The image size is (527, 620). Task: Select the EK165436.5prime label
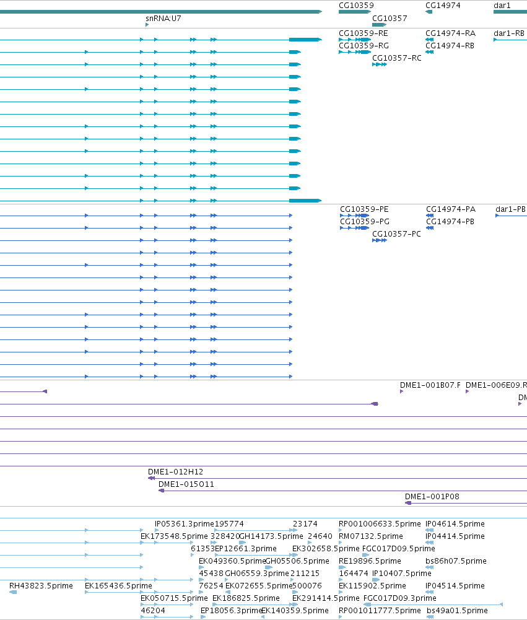119,586
